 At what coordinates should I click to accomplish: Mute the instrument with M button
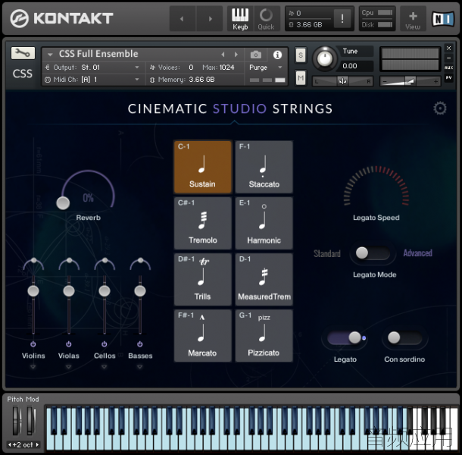click(x=301, y=78)
